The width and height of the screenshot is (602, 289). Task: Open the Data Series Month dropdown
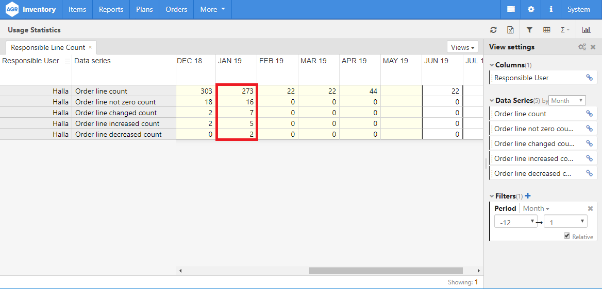tap(567, 101)
